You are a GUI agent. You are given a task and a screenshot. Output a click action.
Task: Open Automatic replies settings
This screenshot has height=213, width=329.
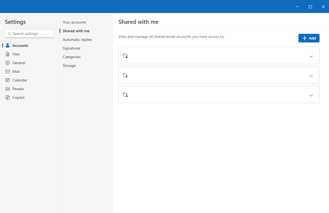coord(77,40)
